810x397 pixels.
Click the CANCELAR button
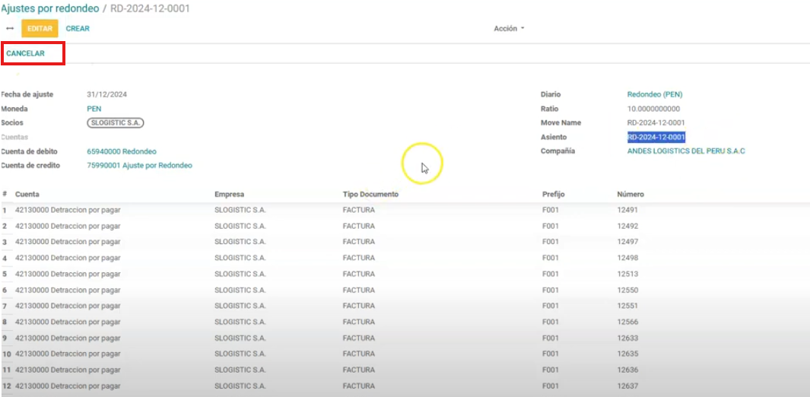tap(25, 53)
